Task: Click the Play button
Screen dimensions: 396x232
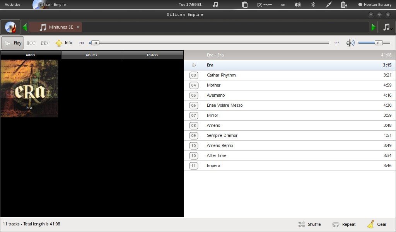Action: point(13,43)
